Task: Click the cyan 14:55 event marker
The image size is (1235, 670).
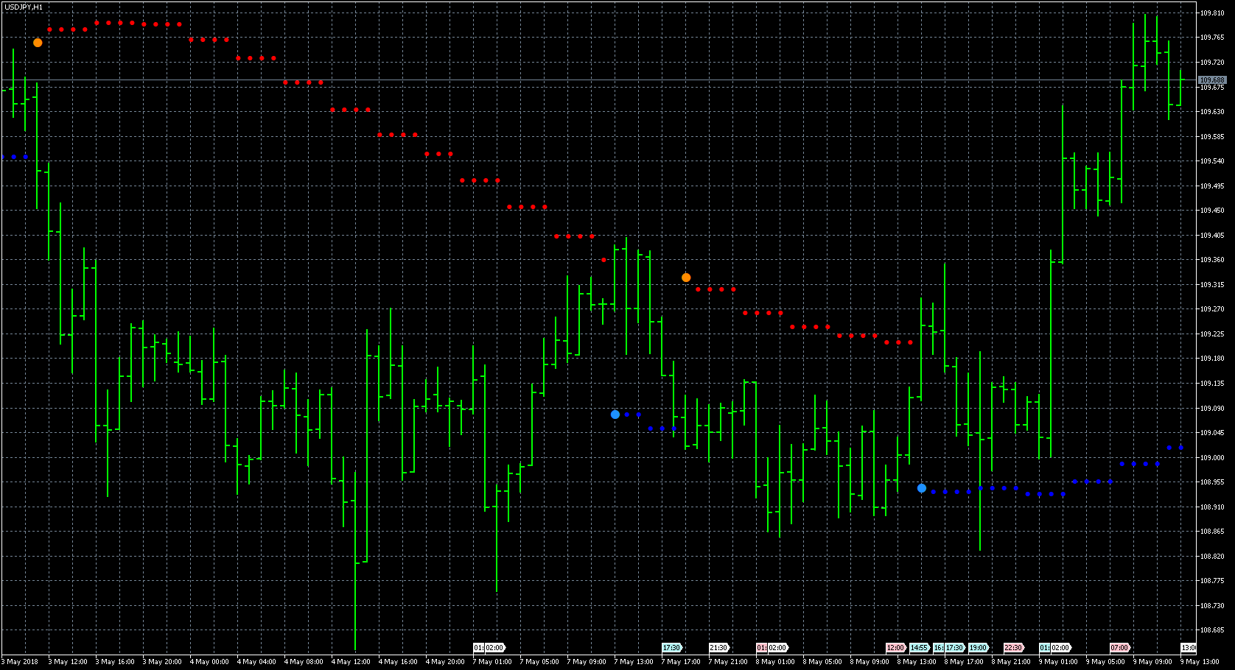Action: (x=920, y=648)
